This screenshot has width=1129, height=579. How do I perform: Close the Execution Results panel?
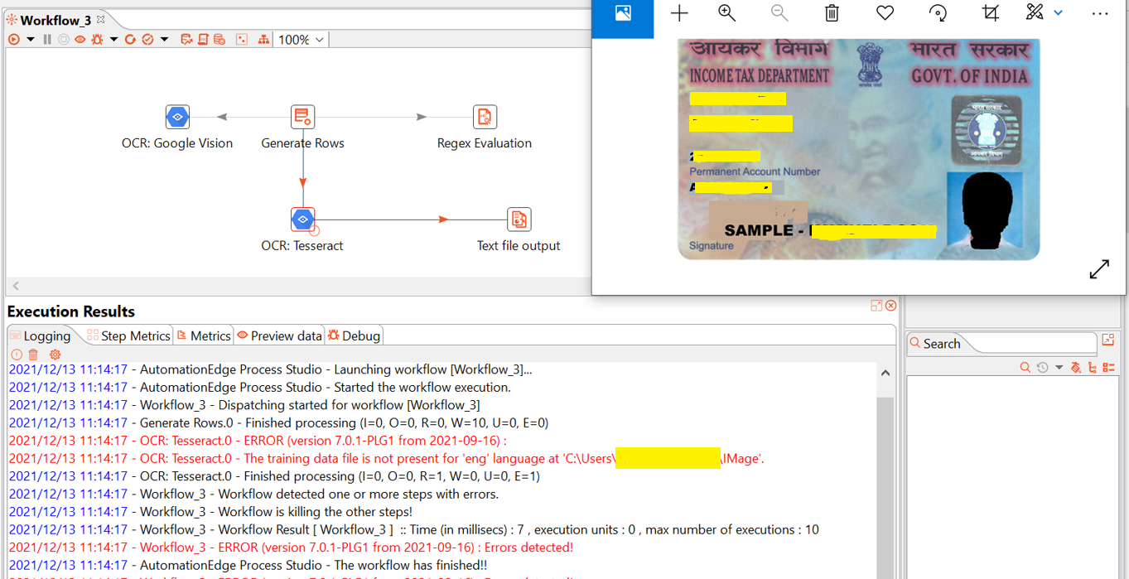coord(891,306)
